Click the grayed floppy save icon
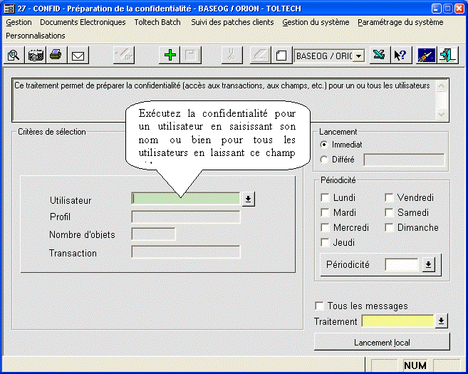The width and height of the screenshot is (468, 374). click(191, 56)
